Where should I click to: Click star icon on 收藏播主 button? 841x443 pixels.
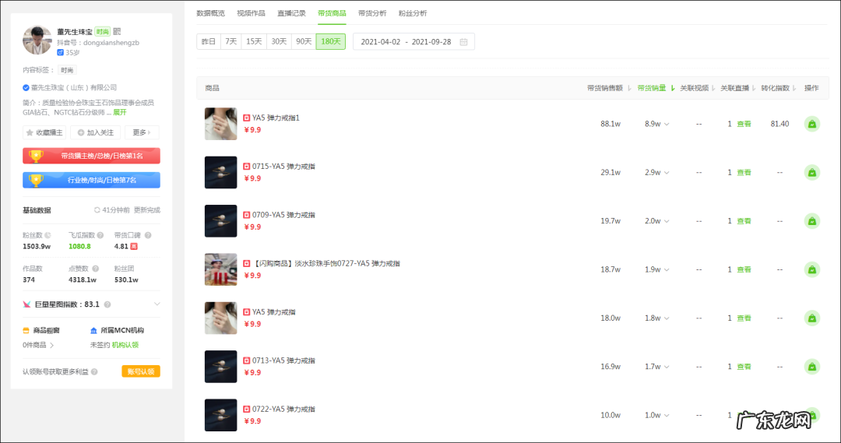(x=30, y=132)
